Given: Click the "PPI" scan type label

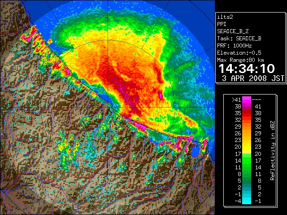Looking at the screenshot, I should 222,24.
